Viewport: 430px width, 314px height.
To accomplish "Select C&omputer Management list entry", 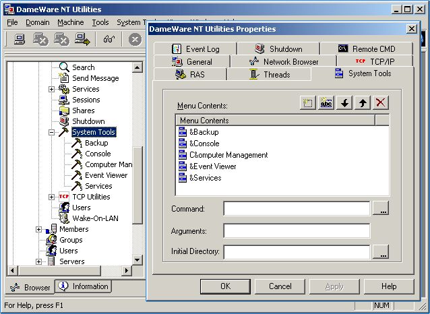I will [x=228, y=155].
